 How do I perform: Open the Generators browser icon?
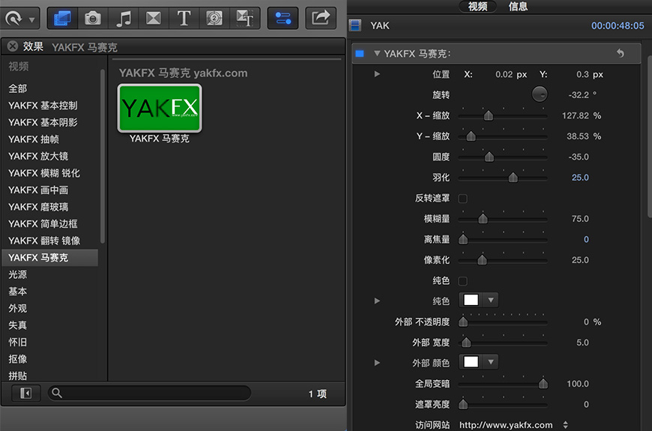[x=214, y=18]
